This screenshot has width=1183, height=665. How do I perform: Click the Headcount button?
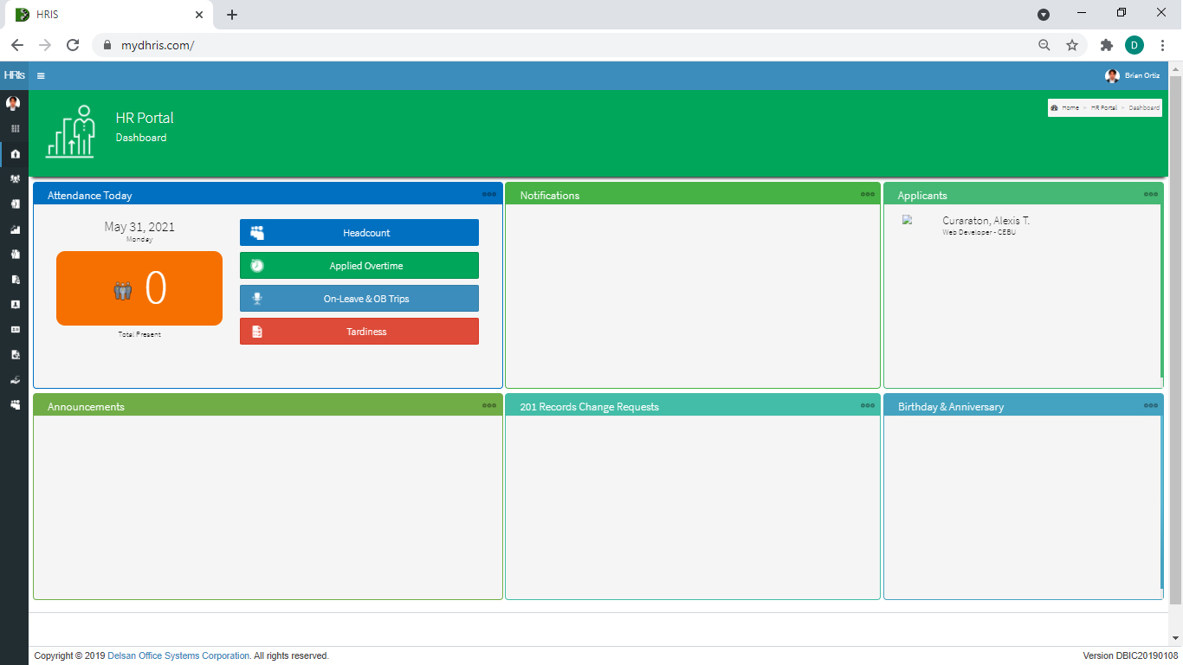click(359, 233)
